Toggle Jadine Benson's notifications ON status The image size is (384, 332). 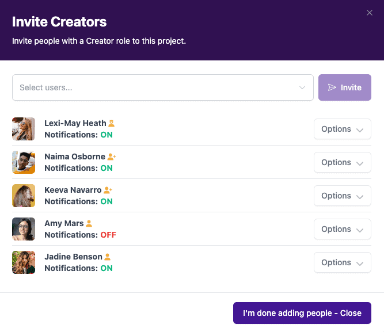click(x=107, y=268)
